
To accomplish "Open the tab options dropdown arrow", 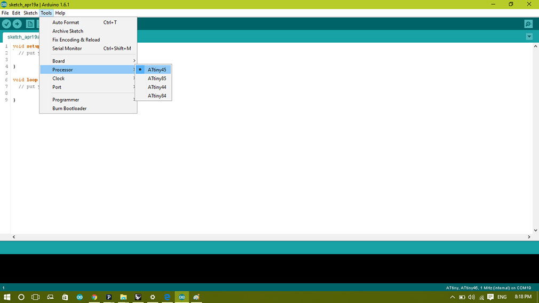I will pos(529,37).
